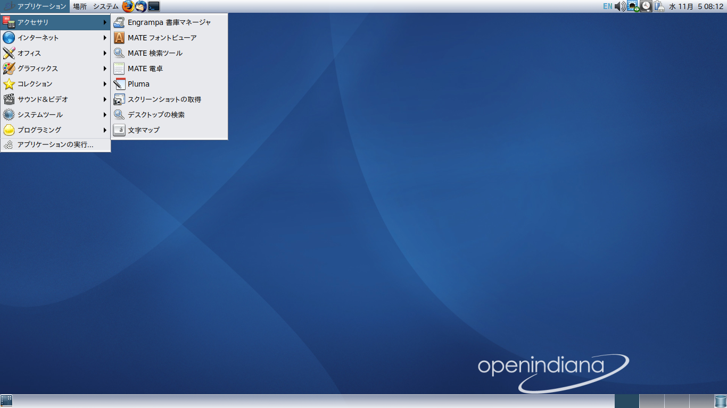Expand the コレクション submenu
This screenshot has width=727, height=408.
point(55,84)
